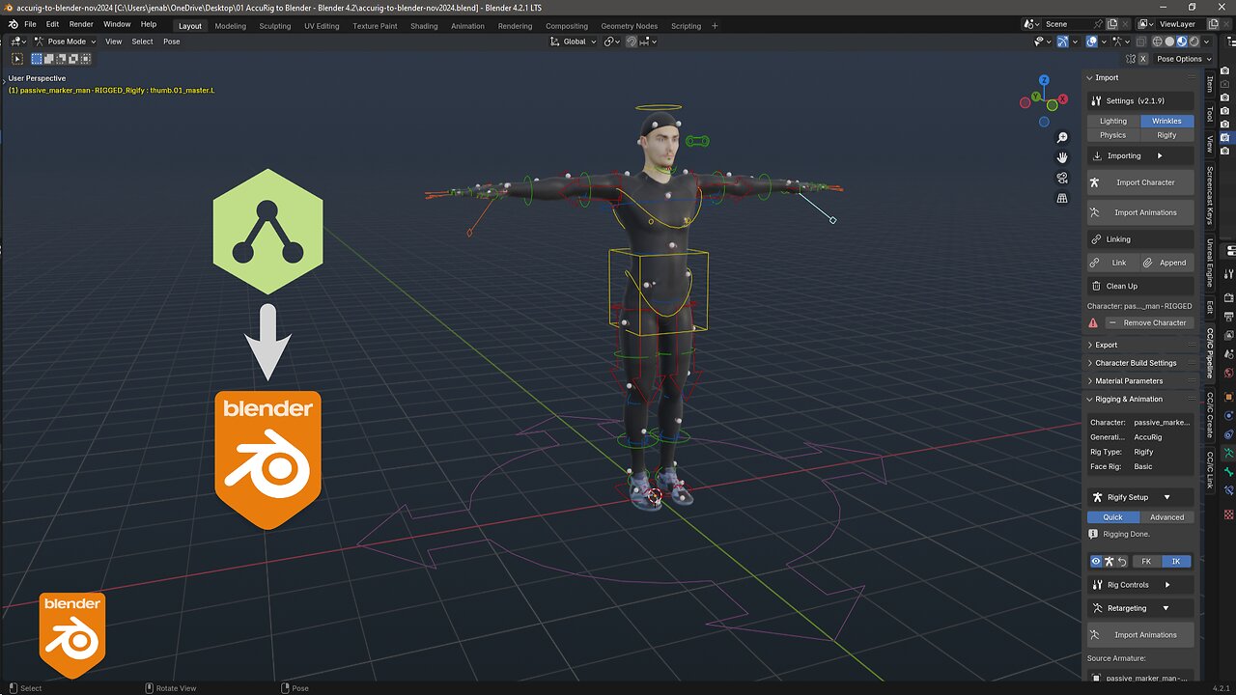Open the CC/iC Create sidebar tab
This screenshot has width=1236, height=695.
[x=1209, y=416]
